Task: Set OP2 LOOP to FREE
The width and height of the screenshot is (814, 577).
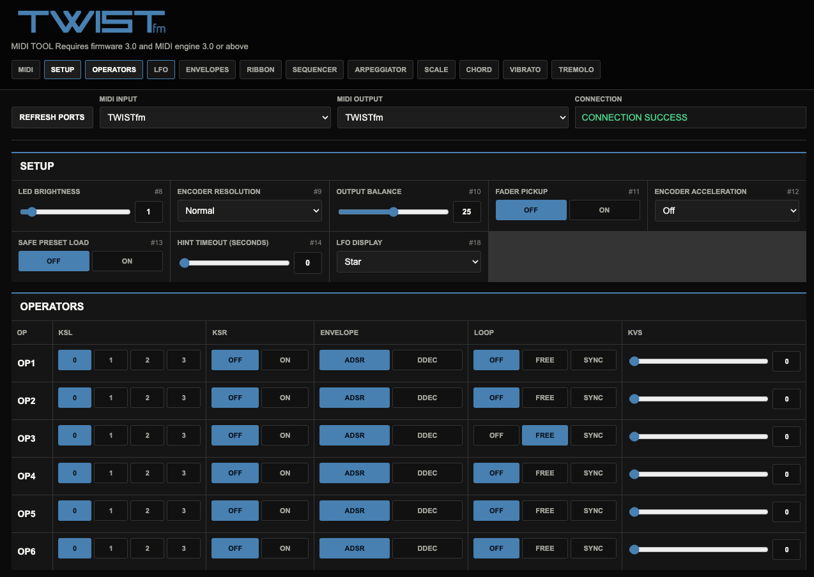Action: point(545,398)
